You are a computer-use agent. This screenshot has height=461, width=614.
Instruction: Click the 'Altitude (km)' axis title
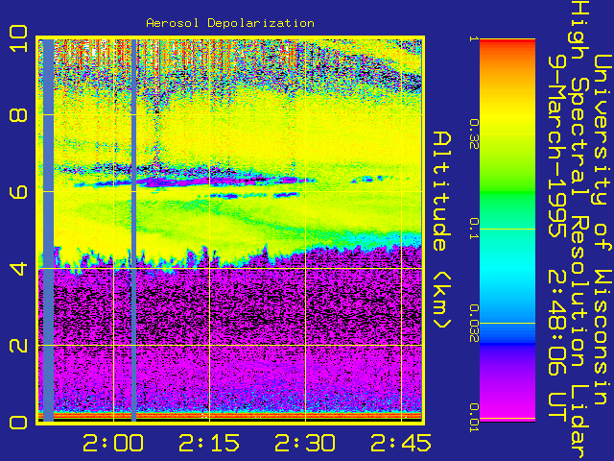[442, 230]
